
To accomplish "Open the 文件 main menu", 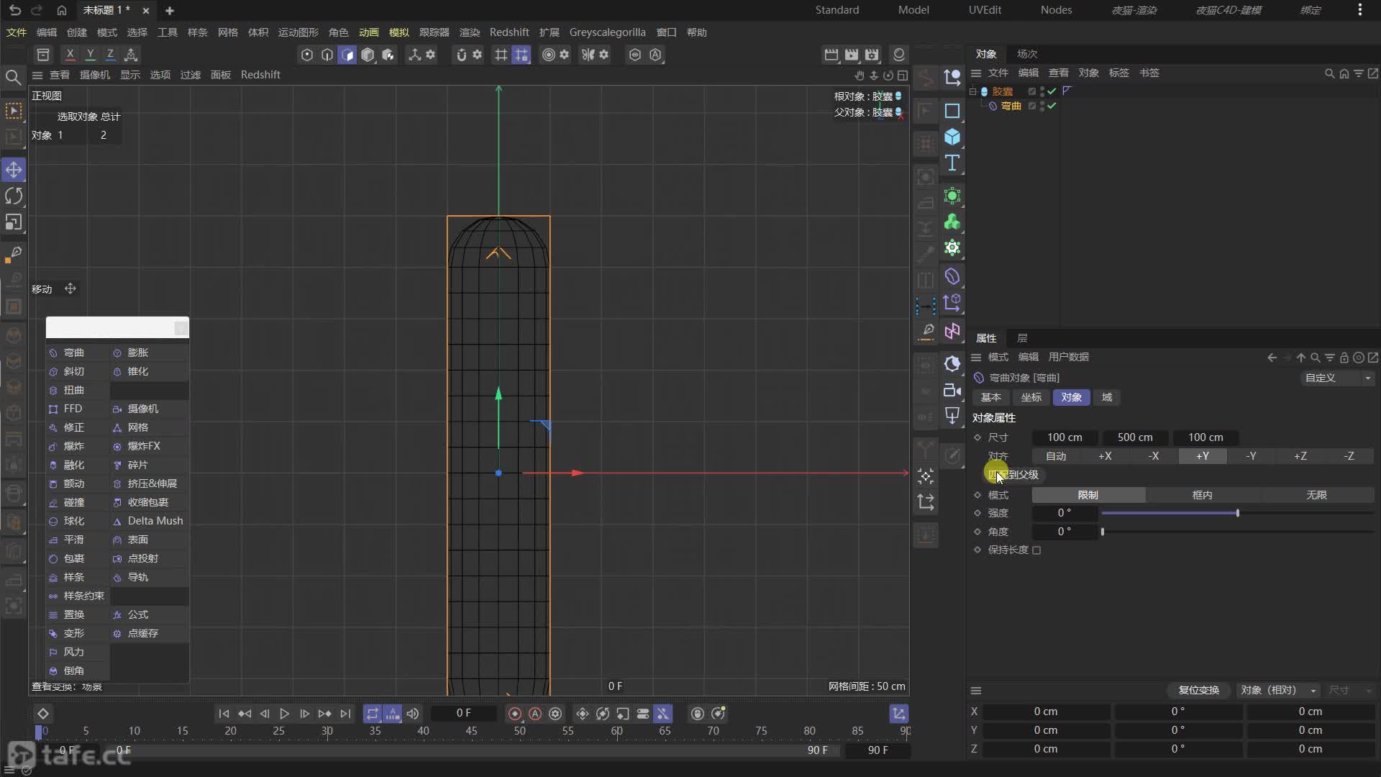I will [x=17, y=32].
